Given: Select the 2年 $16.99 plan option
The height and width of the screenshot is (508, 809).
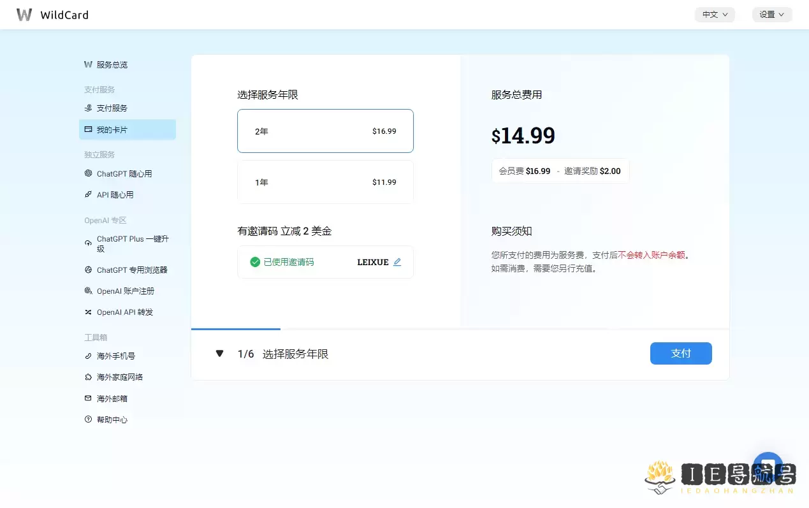Looking at the screenshot, I should 325,131.
